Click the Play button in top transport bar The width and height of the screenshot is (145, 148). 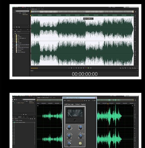coord(71,68)
